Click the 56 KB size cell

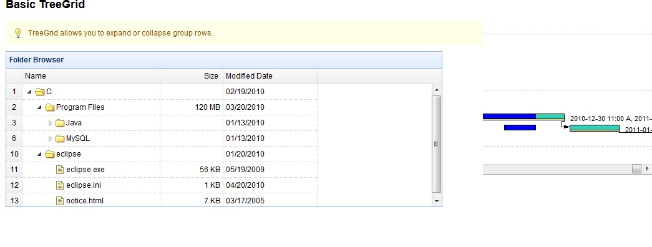pos(192,170)
